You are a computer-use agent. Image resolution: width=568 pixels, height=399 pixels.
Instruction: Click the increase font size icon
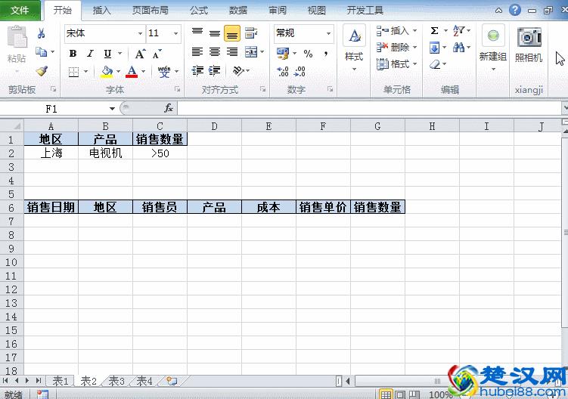click(x=140, y=54)
